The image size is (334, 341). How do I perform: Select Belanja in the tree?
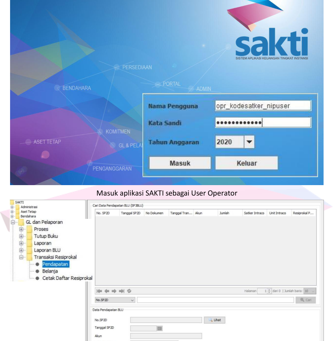click(50, 271)
